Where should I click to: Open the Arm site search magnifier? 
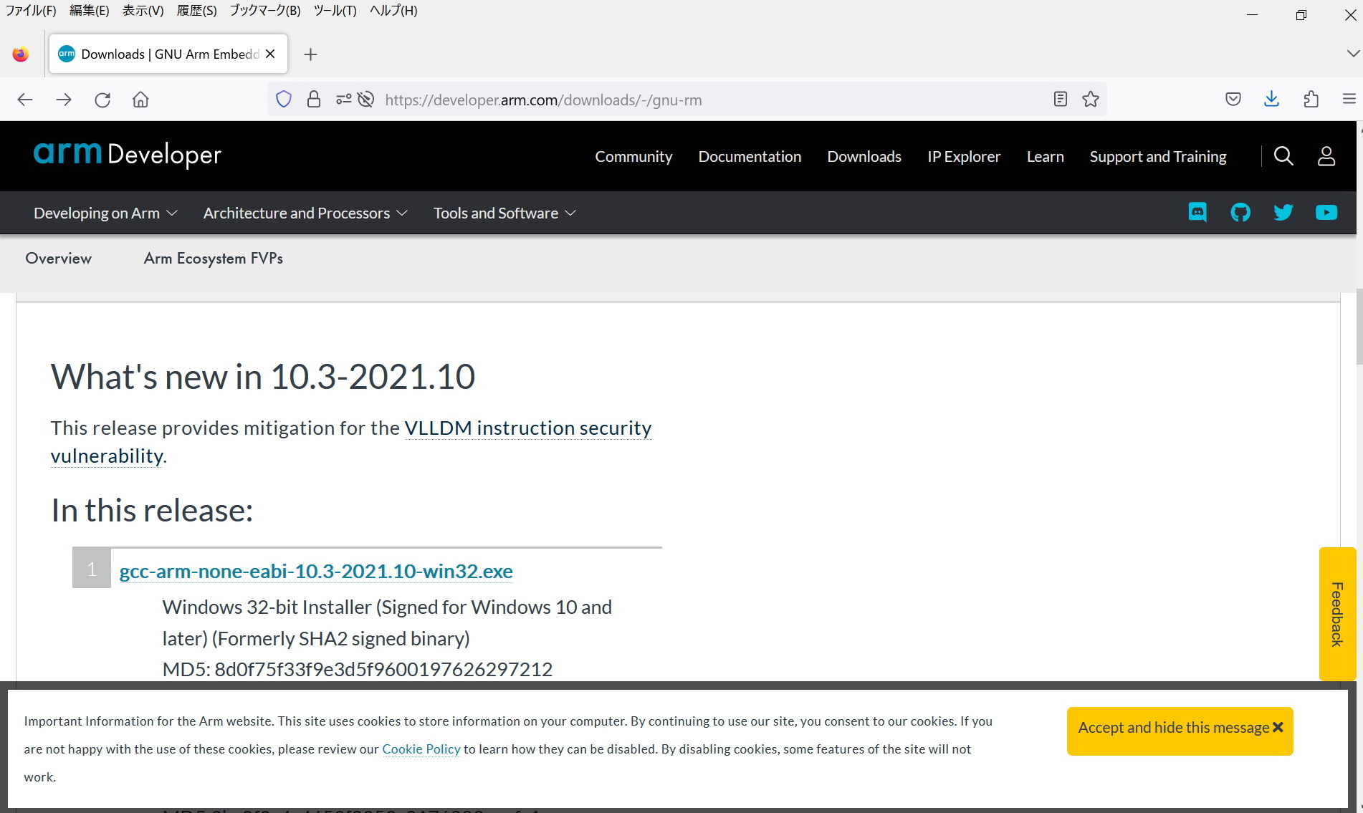[x=1283, y=156]
